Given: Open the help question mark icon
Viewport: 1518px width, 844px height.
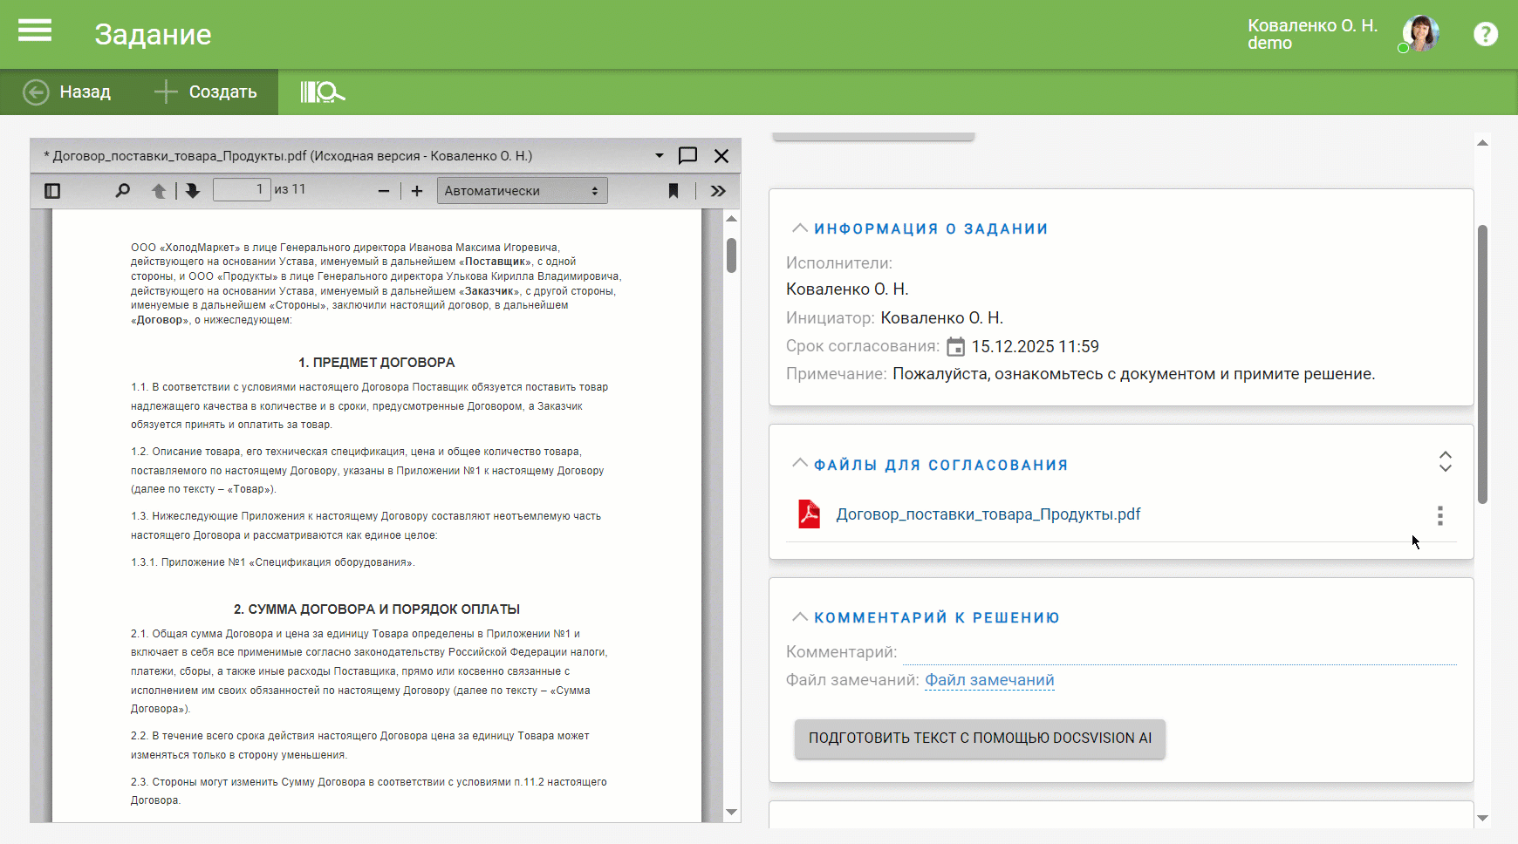Looking at the screenshot, I should pos(1485,34).
